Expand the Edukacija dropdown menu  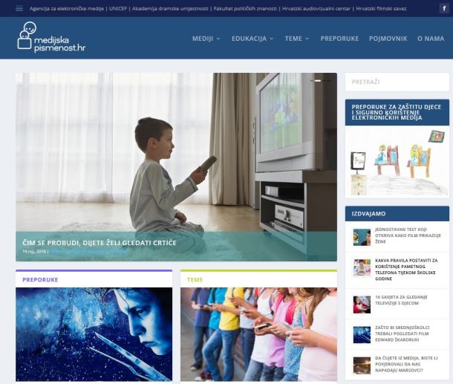252,39
